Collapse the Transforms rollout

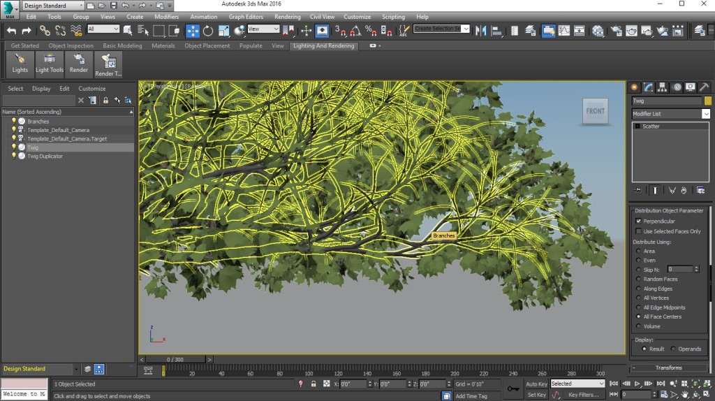point(669,367)
